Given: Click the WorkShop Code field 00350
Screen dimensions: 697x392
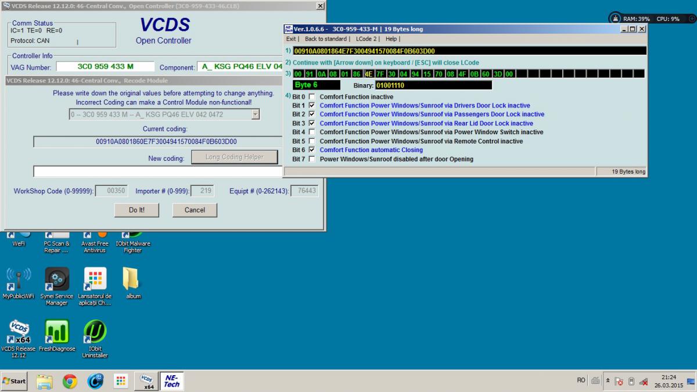Looking at the screenshot, I should (x=111, y=190).
